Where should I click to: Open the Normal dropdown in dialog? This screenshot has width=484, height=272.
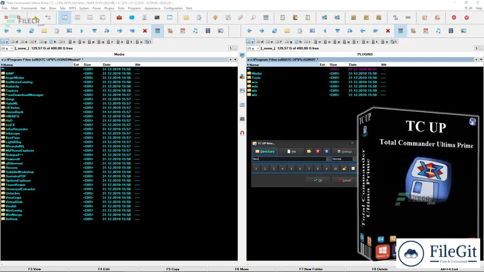[x=344, y=159]
